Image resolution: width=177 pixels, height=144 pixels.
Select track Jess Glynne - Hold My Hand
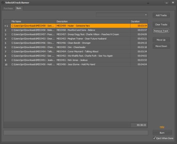coord(93,64)
